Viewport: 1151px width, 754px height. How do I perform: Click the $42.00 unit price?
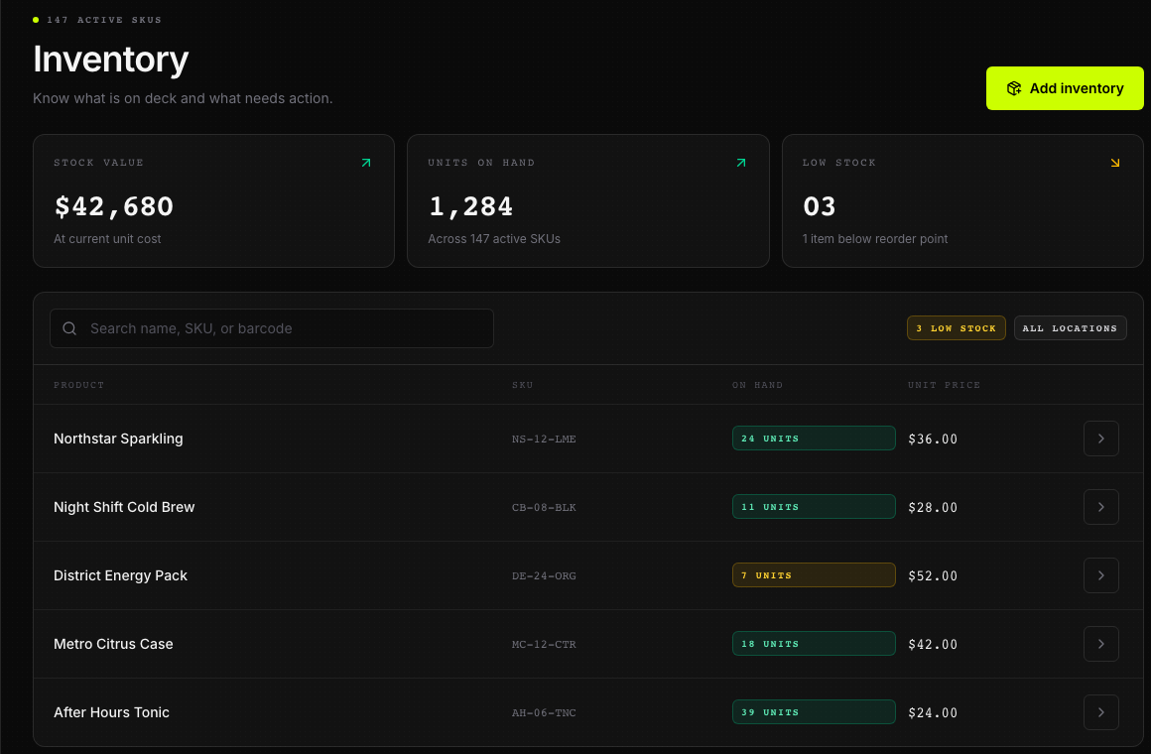point(933,645)
